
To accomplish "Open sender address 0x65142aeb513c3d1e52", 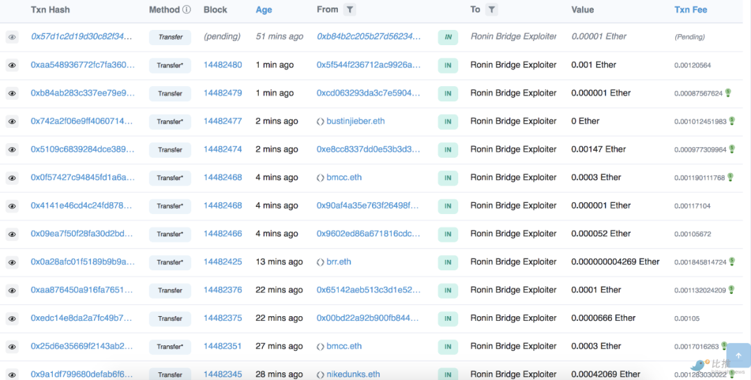I will [369, 290].
